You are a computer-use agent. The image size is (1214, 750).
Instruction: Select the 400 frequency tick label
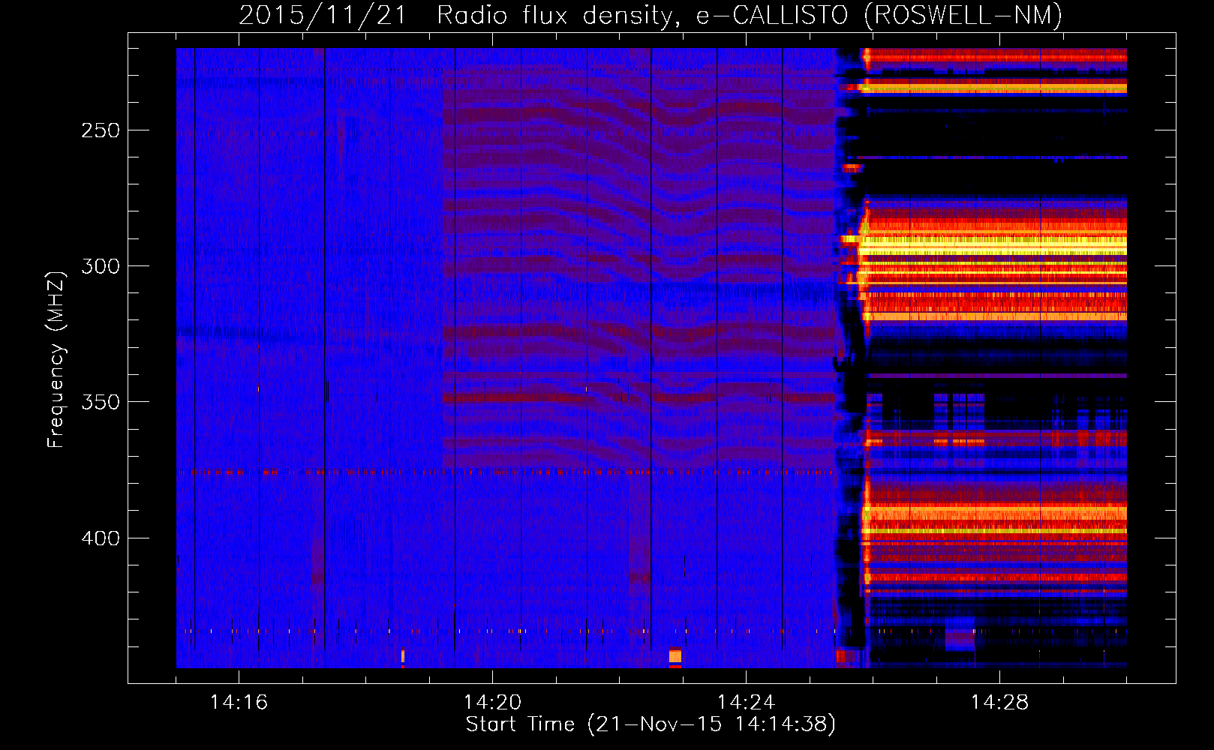pyautogui.click(x=101, y=538)
